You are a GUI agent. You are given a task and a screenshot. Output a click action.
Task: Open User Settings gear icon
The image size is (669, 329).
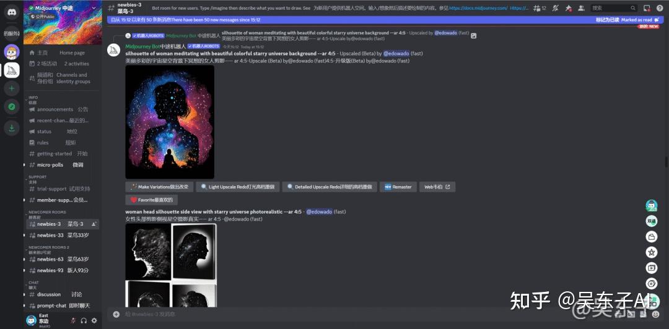tap(94, 320)
